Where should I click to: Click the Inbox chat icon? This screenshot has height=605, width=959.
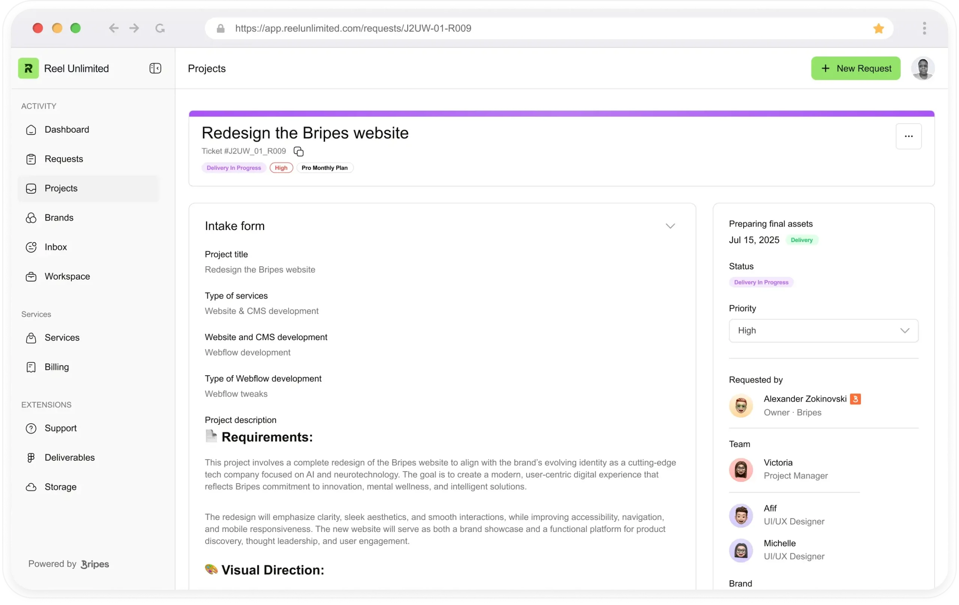31,247
